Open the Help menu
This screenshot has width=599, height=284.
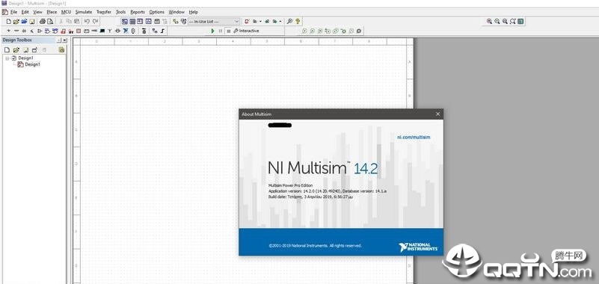tap(193, 12)
